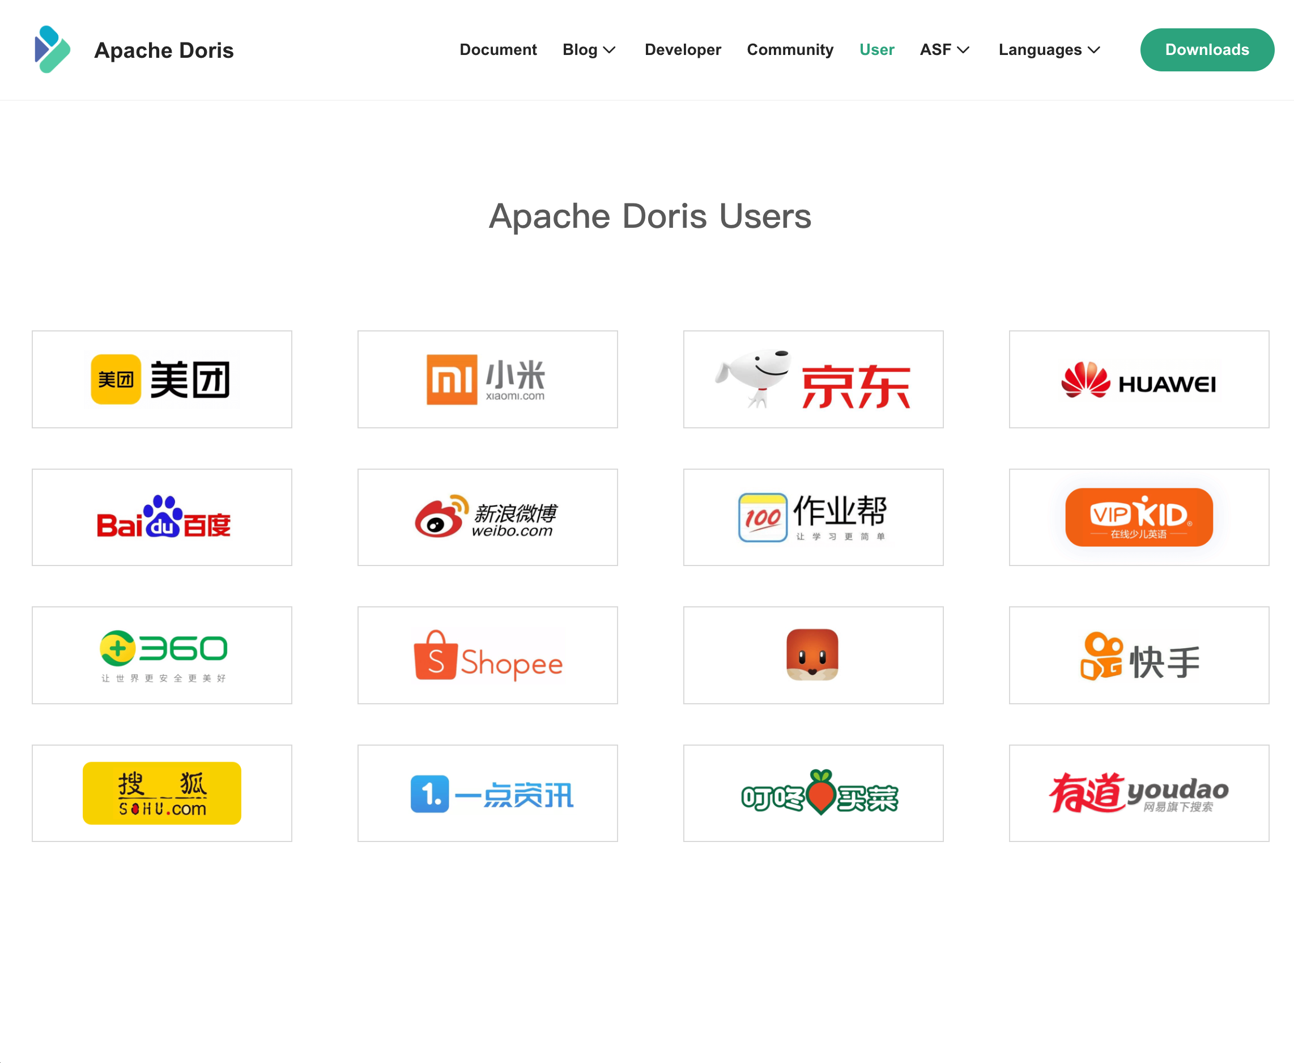Click the green Downloads button

pyautogui.click(x=1207, y=50)
